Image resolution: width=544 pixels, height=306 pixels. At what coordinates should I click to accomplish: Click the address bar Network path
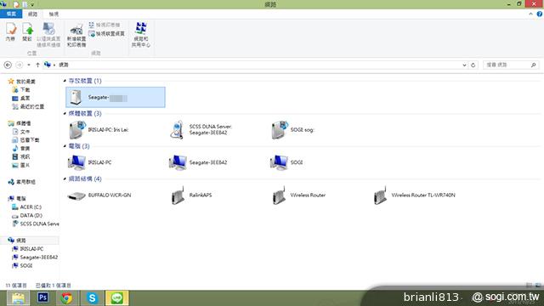point(64,65)
